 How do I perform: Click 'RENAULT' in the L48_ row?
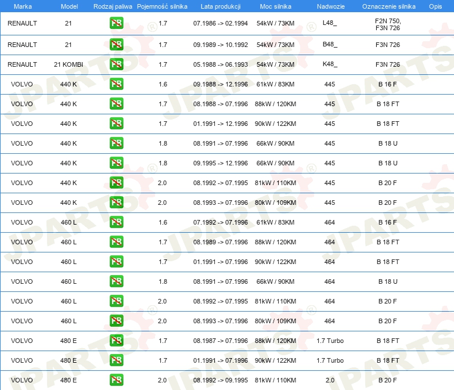22,23
